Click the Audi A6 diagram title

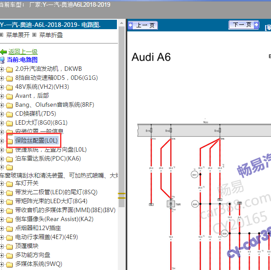(151, 57)
